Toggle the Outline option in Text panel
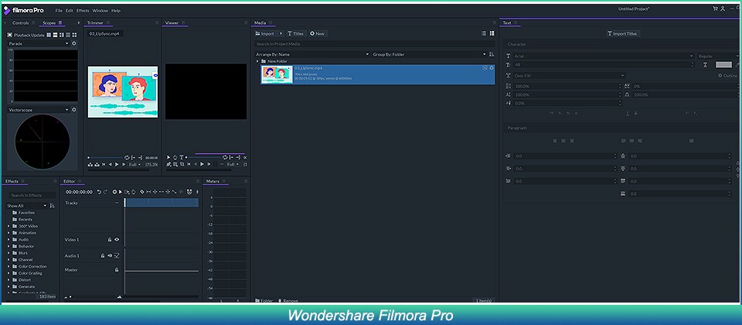The height and width of the screenshot is (325, 742). click(x=728, y=76)
